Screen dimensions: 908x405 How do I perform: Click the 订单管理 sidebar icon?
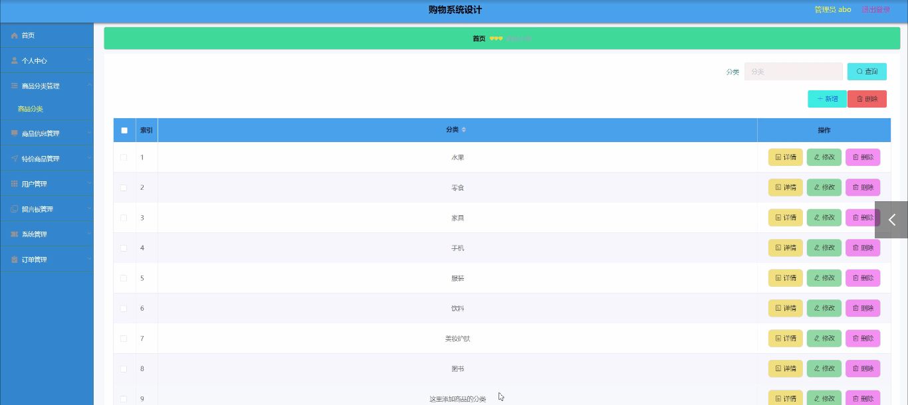[13, 259]
